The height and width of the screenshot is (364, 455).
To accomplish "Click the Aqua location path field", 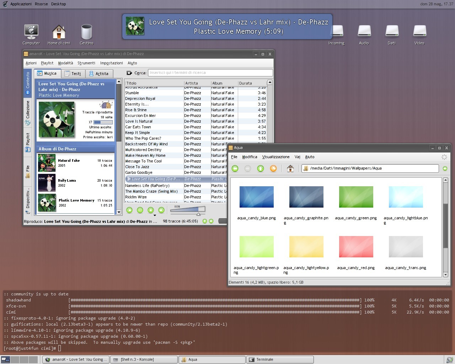I will click(370, 168).
